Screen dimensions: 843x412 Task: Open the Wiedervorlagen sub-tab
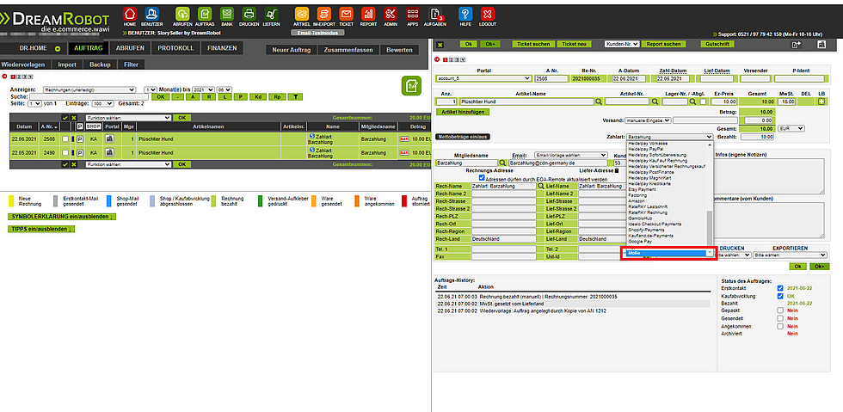[26, 64]
